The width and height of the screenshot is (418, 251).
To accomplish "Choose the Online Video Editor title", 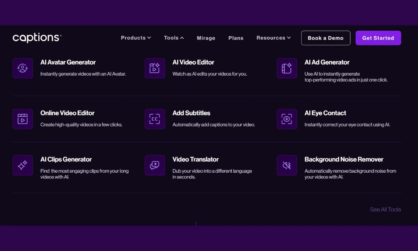I will pos(68,113).
